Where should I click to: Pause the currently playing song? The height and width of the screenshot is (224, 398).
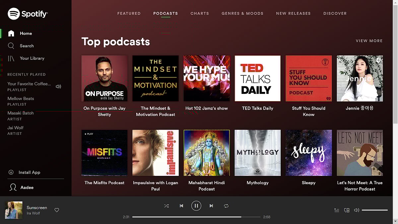pos(196,206)
